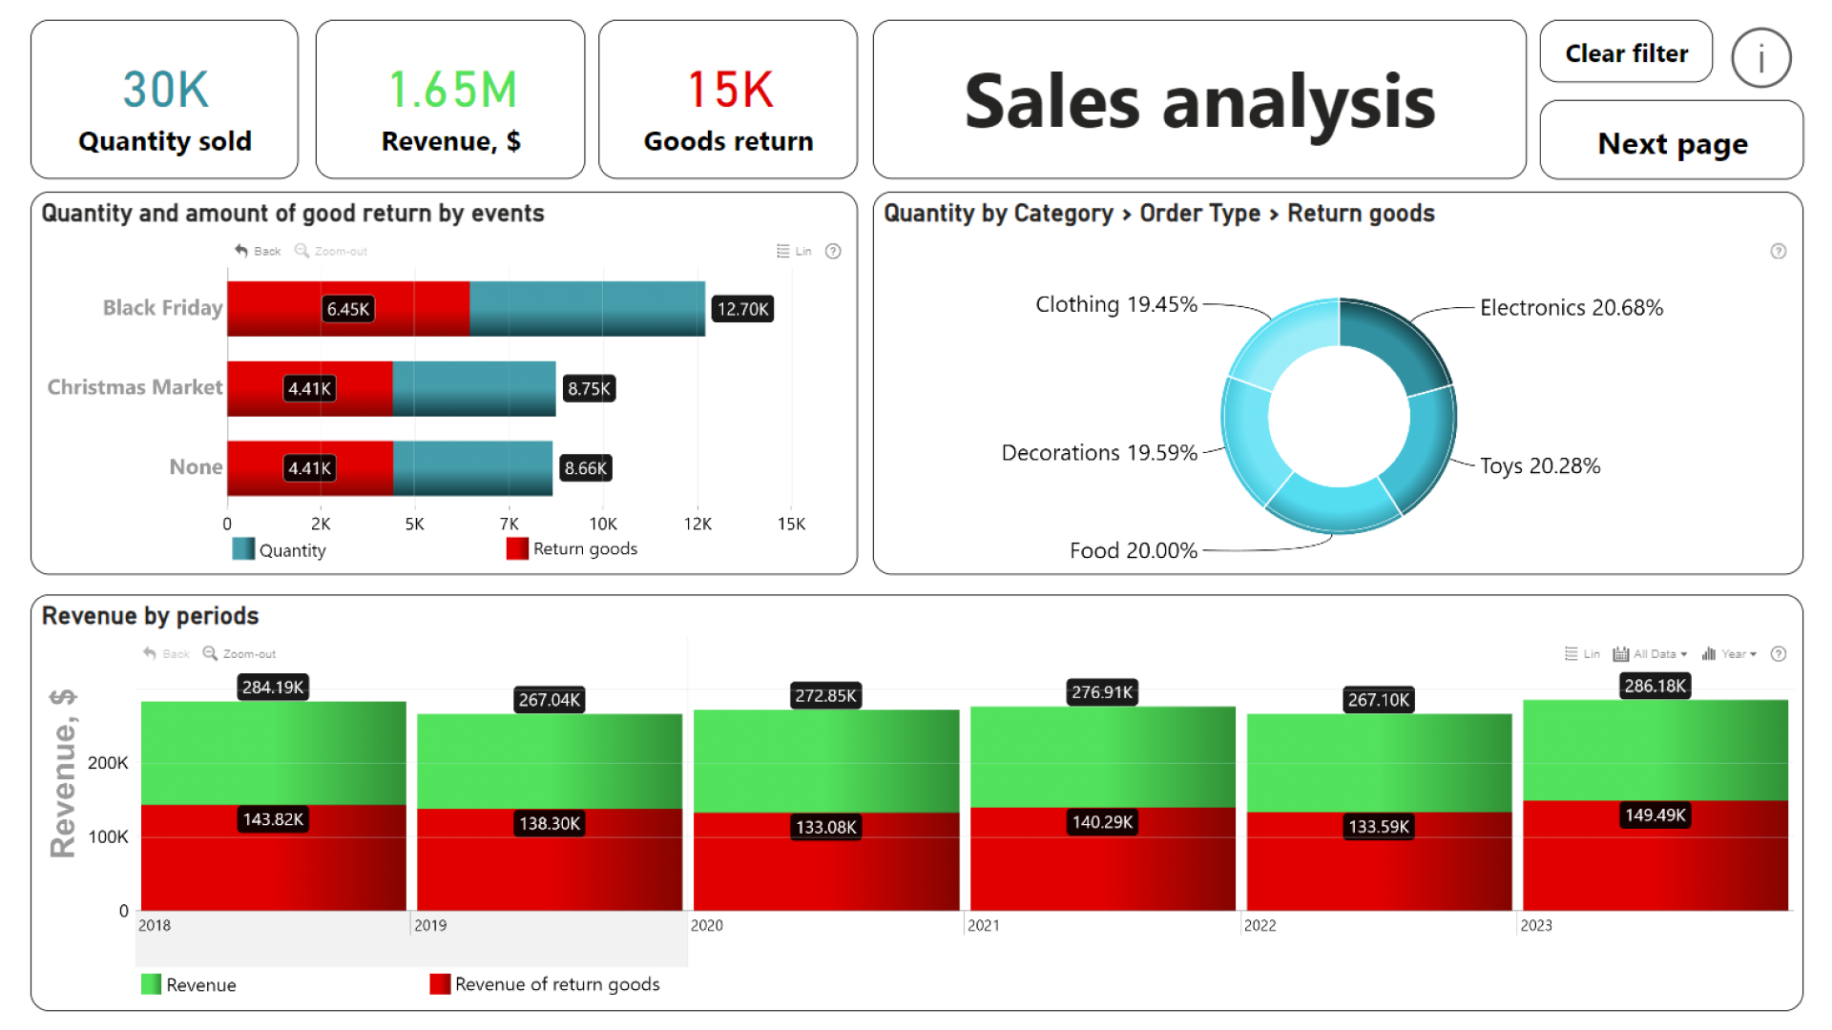The image size is (1832, 1030).
Task: Click Zoom-out in revenue chart
Action: coord(239,653)
